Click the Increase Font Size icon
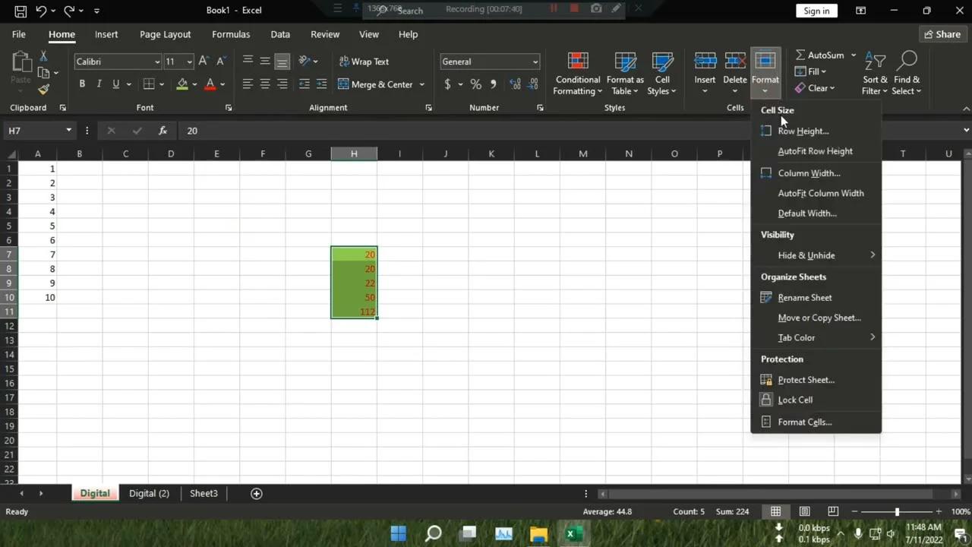The image size is (972, 547). pos(204,62)
